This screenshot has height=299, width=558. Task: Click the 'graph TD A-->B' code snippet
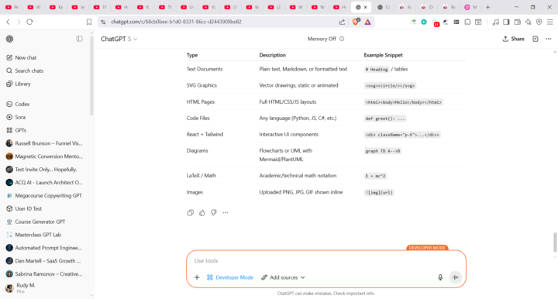(383, 151)
